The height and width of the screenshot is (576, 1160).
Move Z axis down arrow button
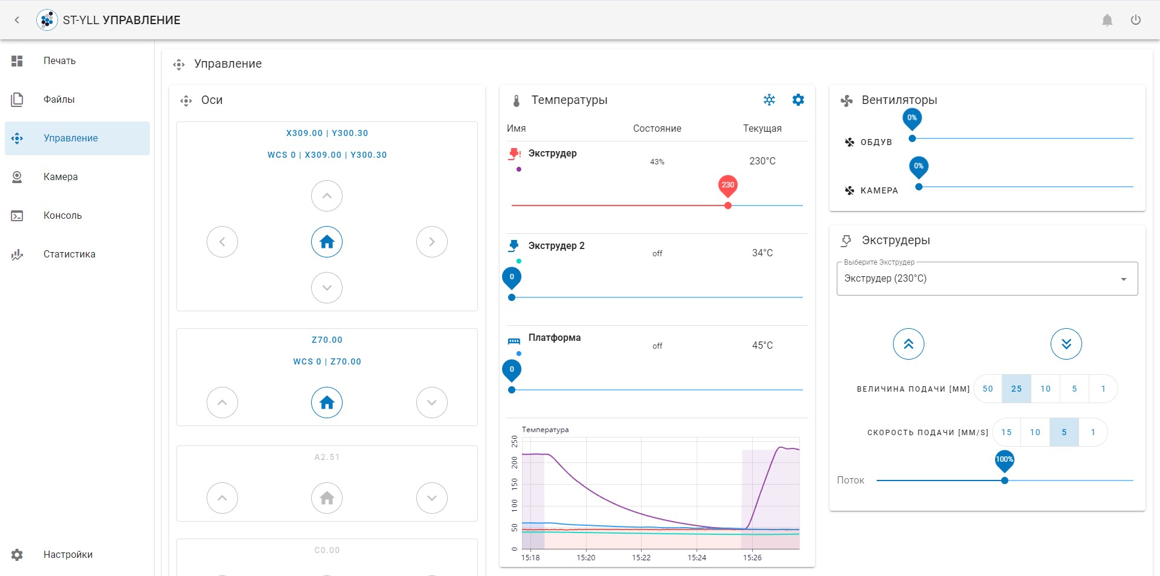coord(432,403)
